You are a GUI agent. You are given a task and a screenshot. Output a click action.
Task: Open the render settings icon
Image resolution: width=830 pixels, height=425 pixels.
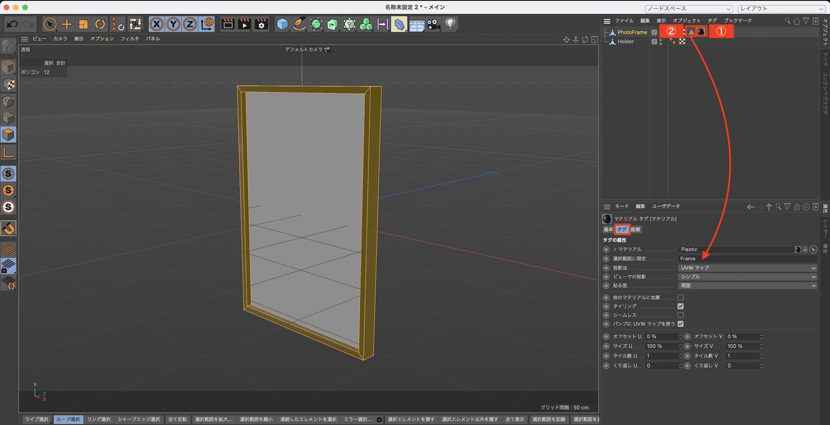click(x=261, y=24)
